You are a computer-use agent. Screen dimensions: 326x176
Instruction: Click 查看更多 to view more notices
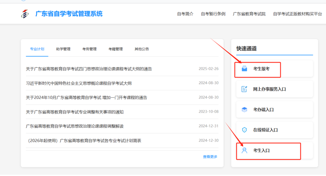[210, 157]
